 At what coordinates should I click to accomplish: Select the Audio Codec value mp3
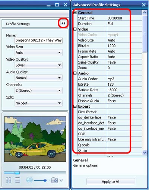[111, 79]
